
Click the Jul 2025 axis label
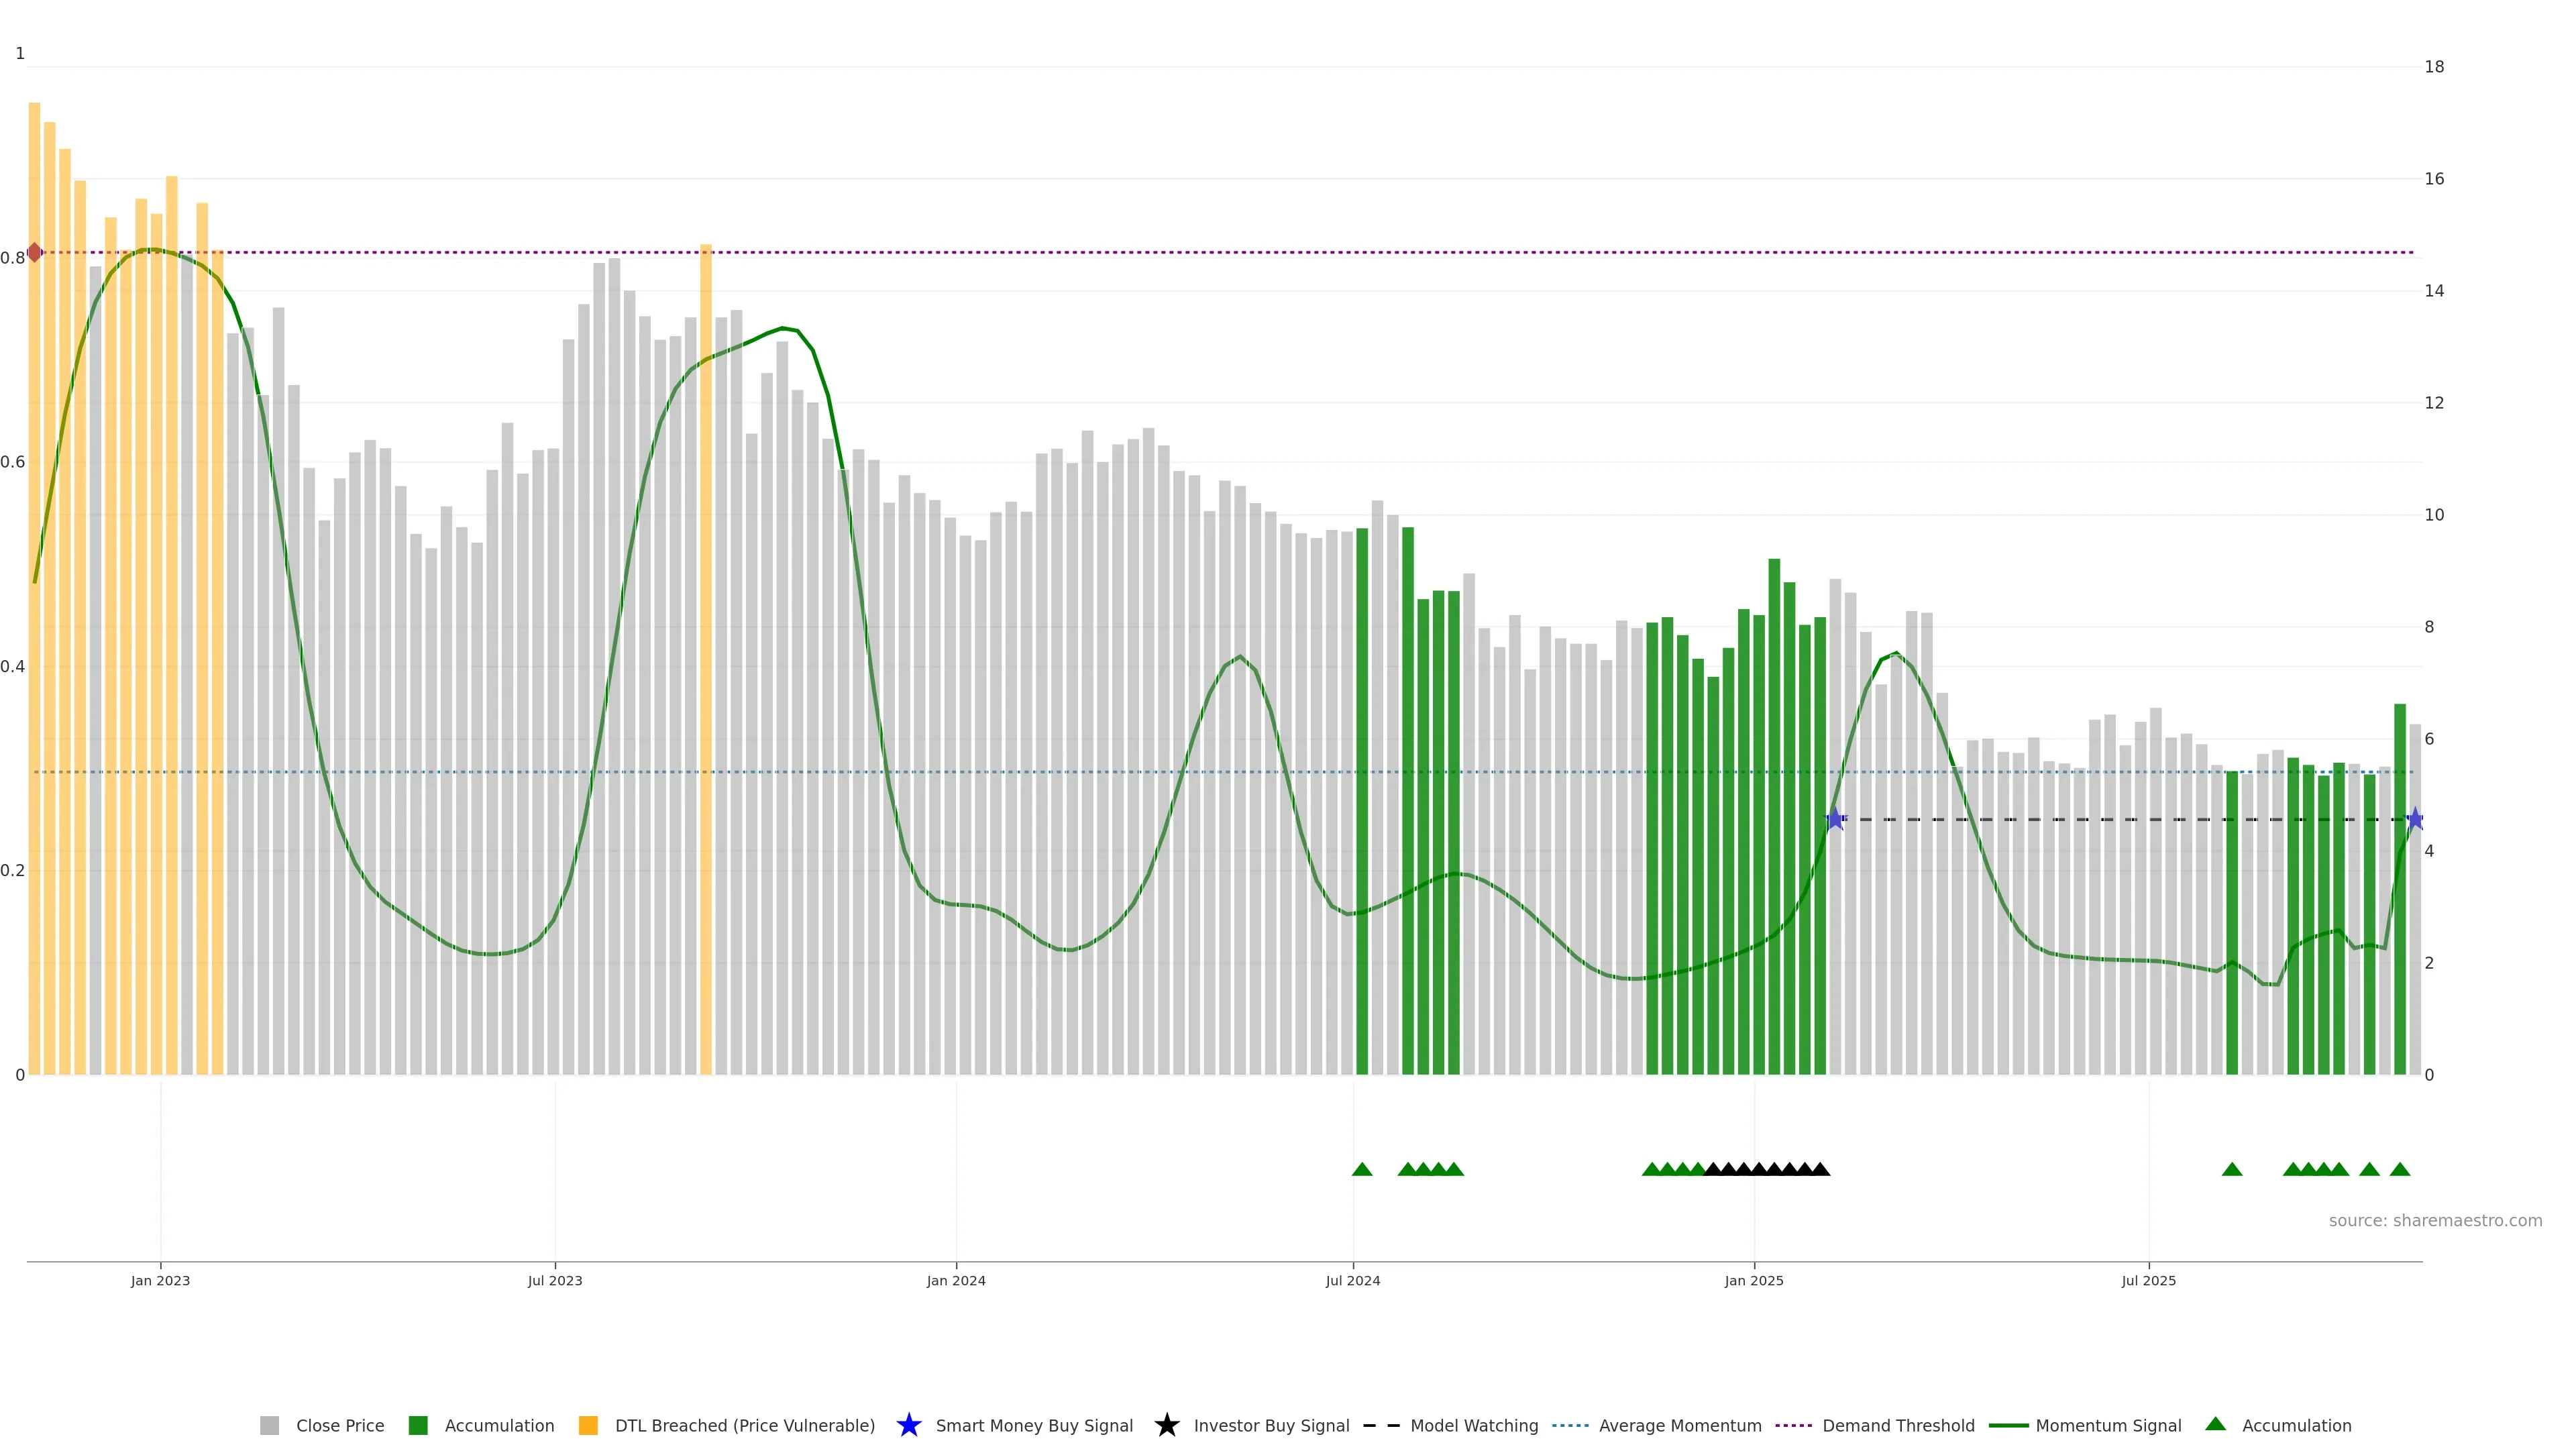2148,1281
